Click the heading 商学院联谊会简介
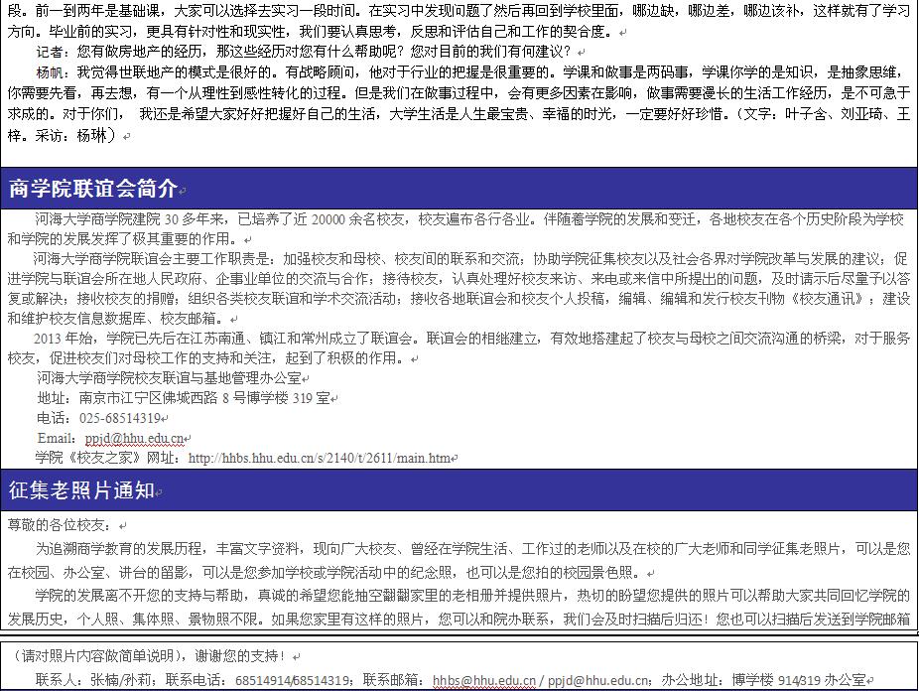Viewport: 919px width, 691px height. click(92, 189)
